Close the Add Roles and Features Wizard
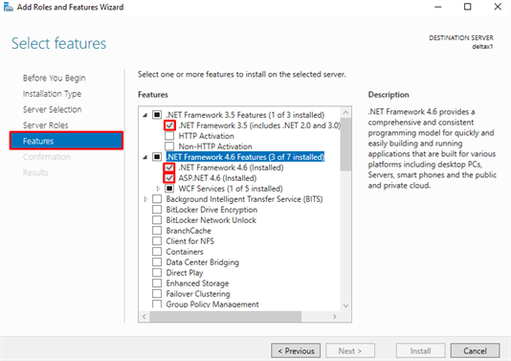This screenshot has height=361, width=511. [x=498, y=7]
